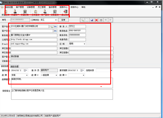Open the 设备管理 menu

point(31,7)
